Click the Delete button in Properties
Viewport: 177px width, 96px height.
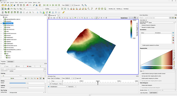pos(29,66)
